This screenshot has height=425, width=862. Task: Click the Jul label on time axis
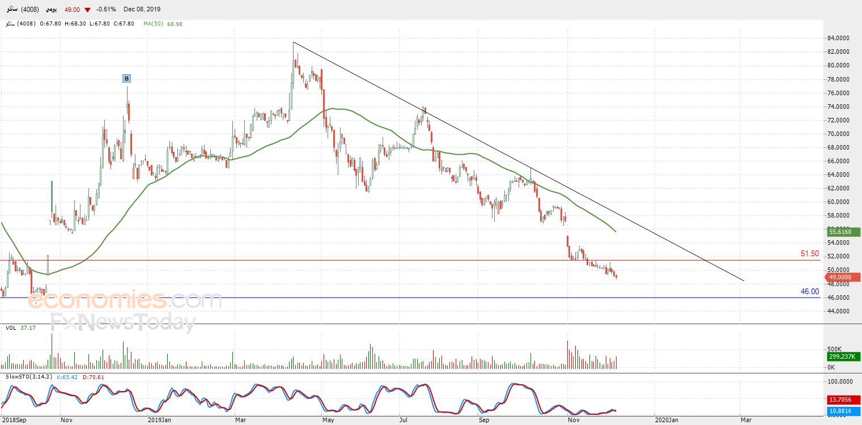pyautogui.click(x=404, y=420)
